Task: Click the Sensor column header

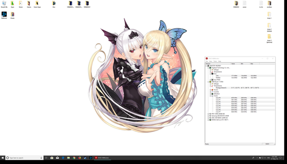Action: 218,64
